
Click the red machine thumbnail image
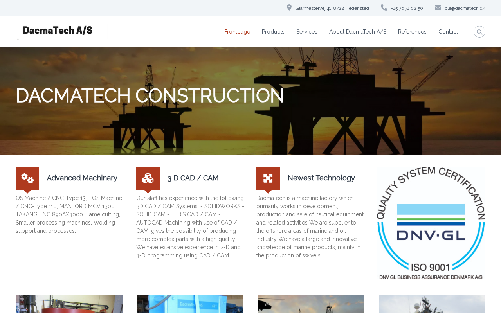coord(69,304)
